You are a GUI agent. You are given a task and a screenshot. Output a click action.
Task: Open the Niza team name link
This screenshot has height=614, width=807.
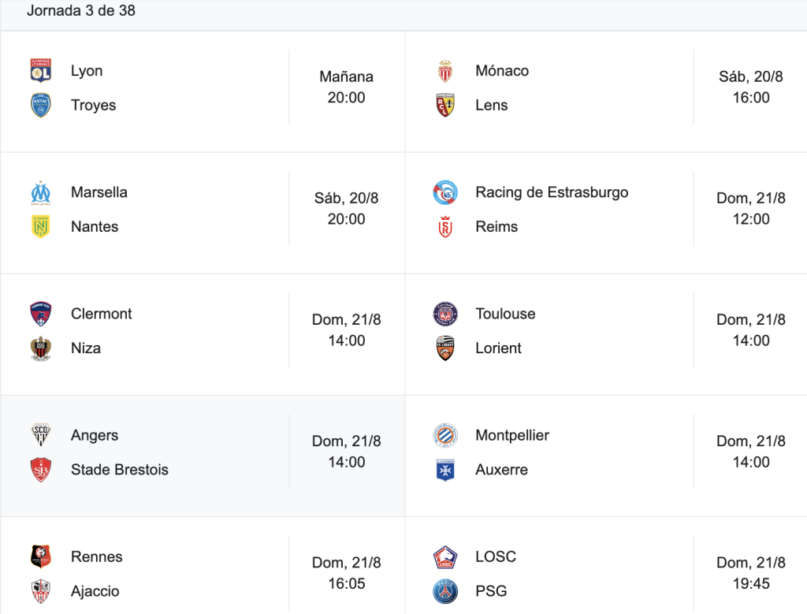tap(85, 348)
